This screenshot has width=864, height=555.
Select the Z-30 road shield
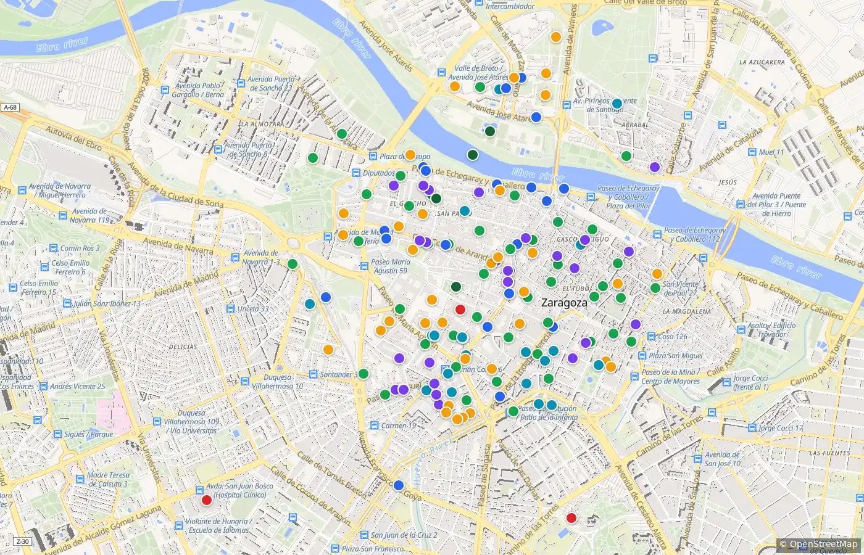point(22,541)
